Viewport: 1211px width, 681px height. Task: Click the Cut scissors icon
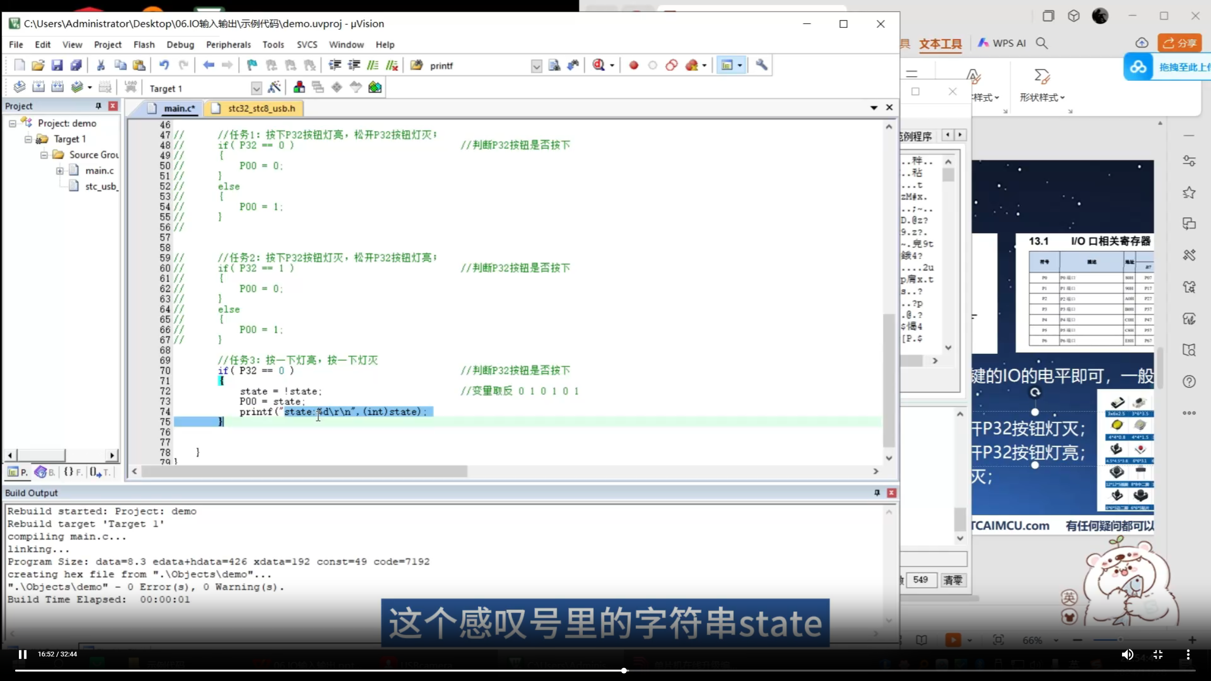101,65
